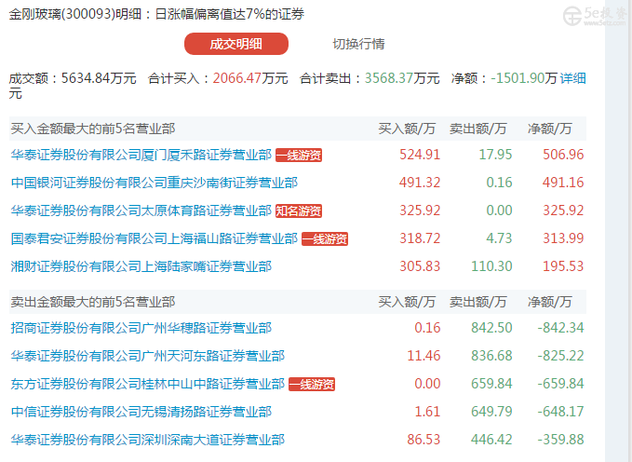Select sell amount 649.79

(x=491, y=411)
